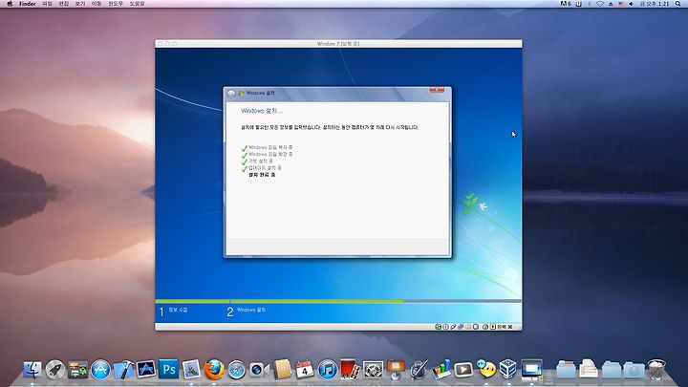This screenshot has width=688, height=387.
Task: Open Mission Control in the Dock
Action: coord(78,370)
